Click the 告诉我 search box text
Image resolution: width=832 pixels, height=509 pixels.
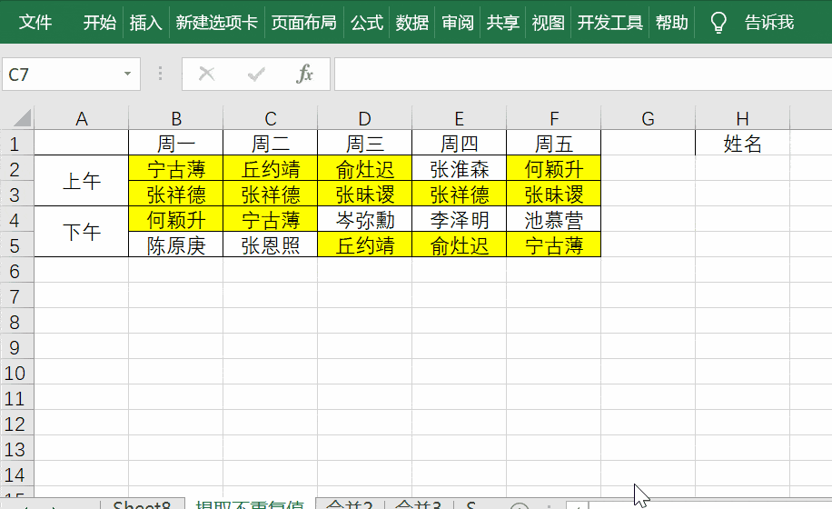768,23
